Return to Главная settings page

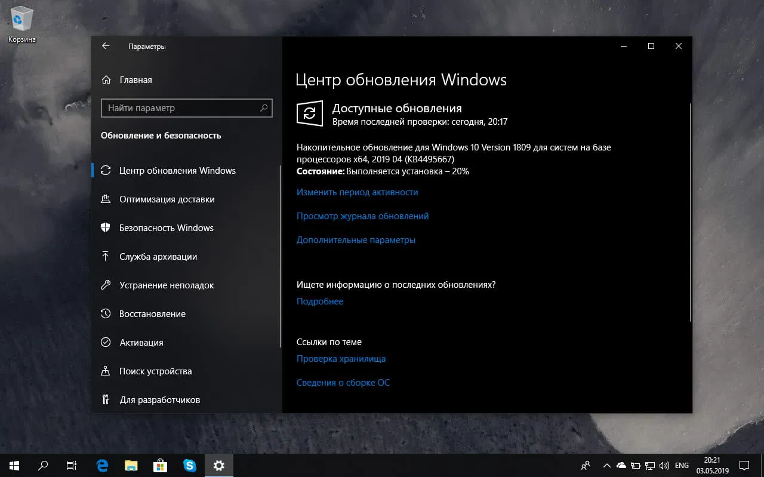pos(135,79)
